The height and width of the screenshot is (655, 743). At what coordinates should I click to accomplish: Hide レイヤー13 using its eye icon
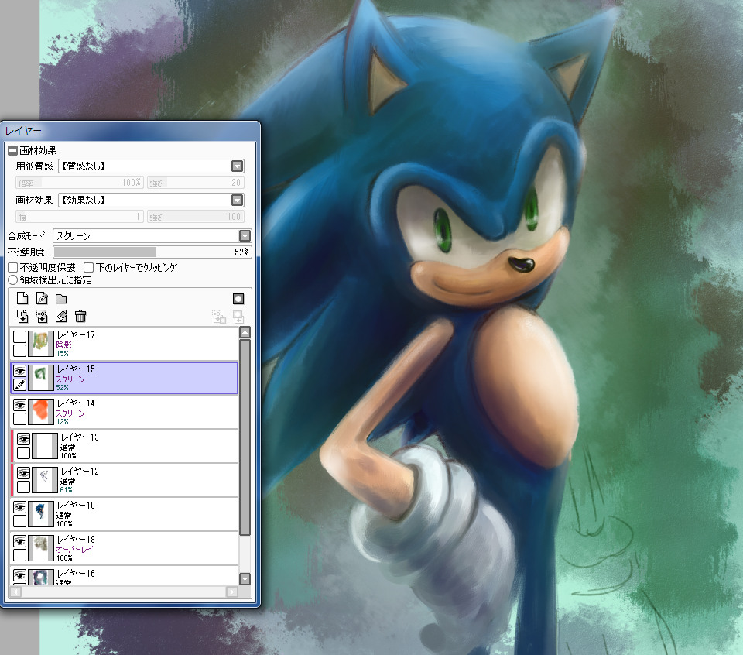coord(23,439)
